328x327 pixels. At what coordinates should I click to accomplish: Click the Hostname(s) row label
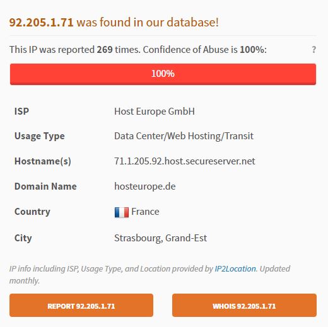(43, 161)
